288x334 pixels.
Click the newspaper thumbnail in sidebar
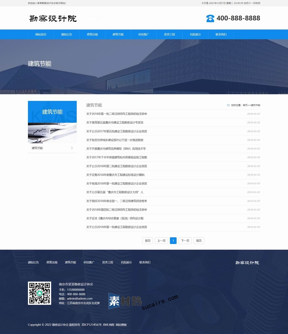click(52, 133)
